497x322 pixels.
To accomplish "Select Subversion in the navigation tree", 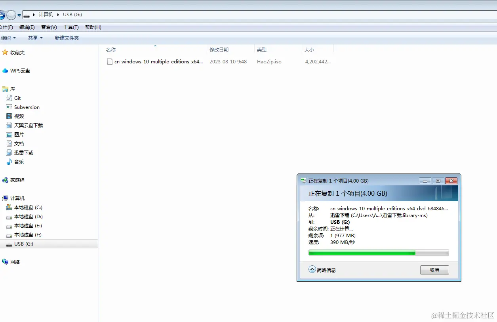I will click(x=27, y=107).
